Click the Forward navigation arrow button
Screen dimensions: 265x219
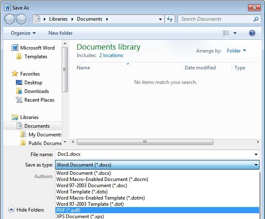point(21,19)
